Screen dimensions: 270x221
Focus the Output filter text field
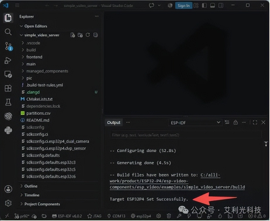(x=186, y=135)
